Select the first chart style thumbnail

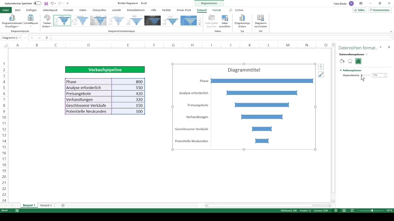pos(62,21)
